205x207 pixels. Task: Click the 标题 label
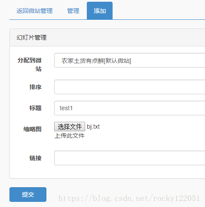(36, 108)
